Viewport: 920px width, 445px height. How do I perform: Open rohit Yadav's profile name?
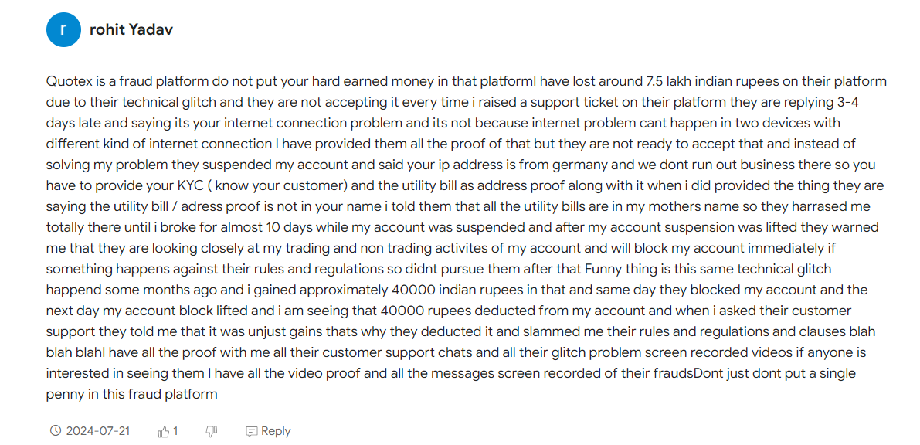click(131, 30)
